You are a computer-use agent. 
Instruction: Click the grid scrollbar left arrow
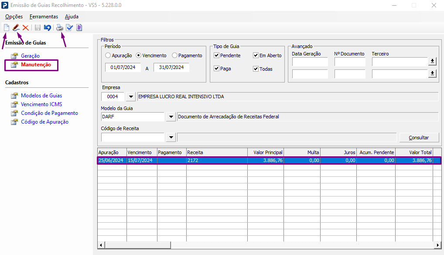point(101,245)
